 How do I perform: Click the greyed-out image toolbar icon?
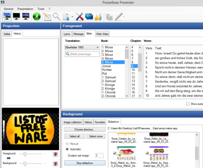pos(109,17)
